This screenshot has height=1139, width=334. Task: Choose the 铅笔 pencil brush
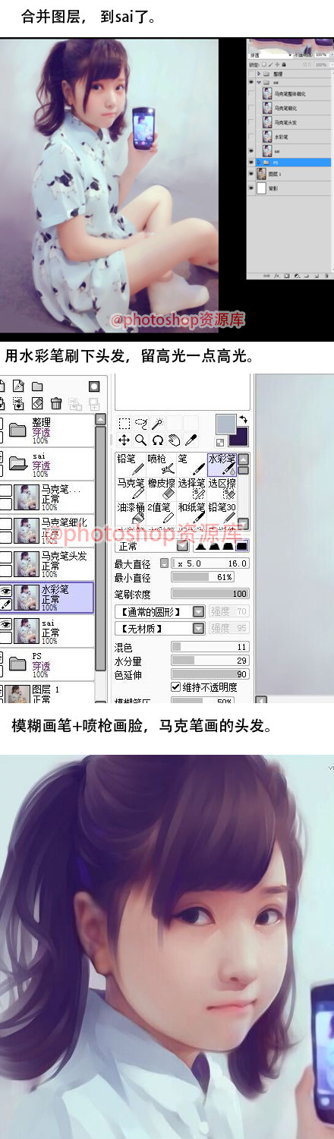click(x=131, y=464)
